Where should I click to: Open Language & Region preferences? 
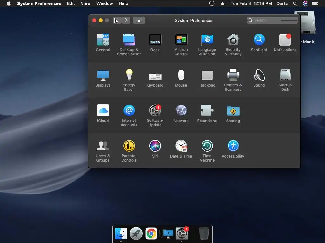[x=207, y=45]
